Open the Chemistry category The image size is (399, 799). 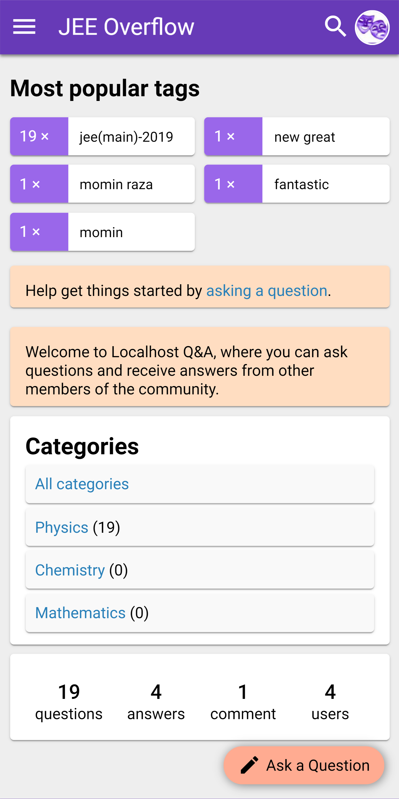70,570
